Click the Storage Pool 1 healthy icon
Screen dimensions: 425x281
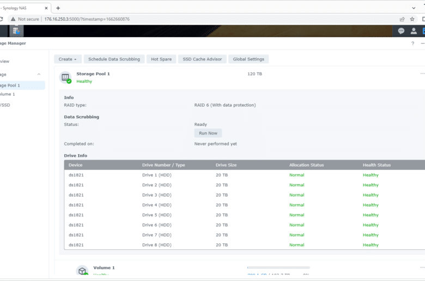point(65,77)
